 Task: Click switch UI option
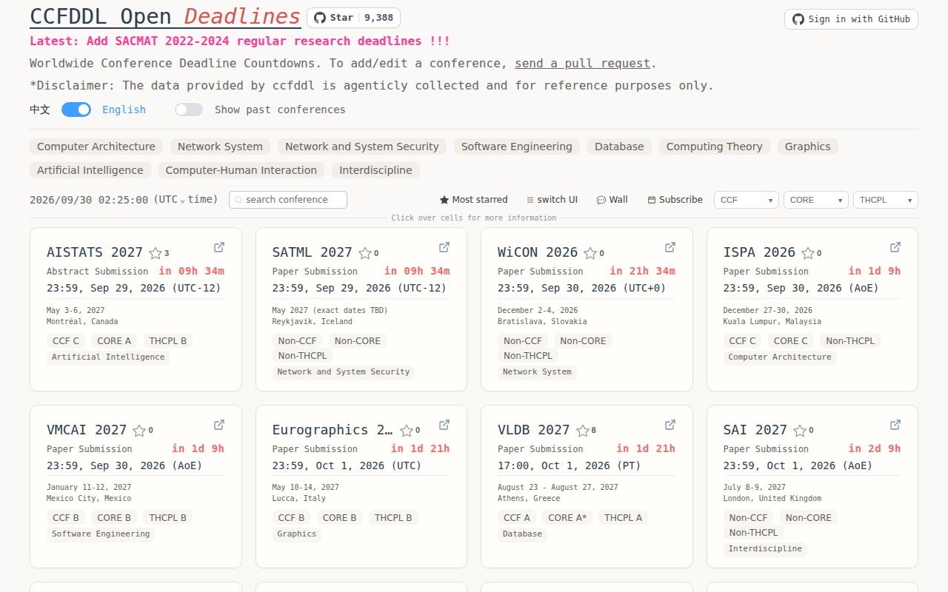[552, 200]
